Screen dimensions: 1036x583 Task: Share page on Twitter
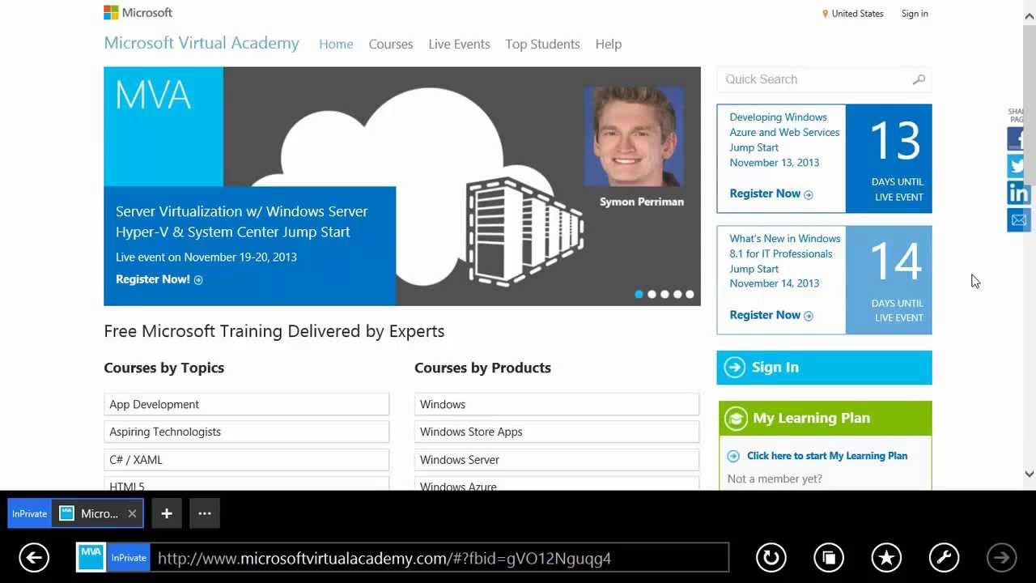1018,166
